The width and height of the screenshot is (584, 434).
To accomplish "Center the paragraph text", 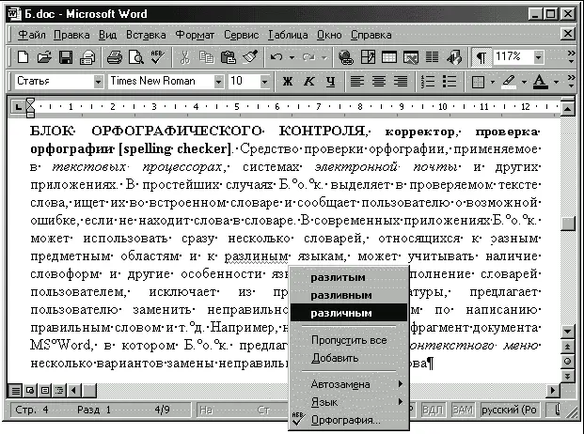I will (379, 81).
